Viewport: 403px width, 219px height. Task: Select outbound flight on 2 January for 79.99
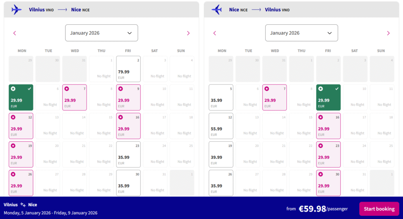128,69
